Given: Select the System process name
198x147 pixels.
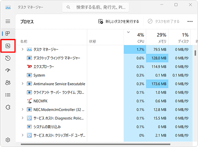Looking at the screenshot, I should click(x=39, y=75).
